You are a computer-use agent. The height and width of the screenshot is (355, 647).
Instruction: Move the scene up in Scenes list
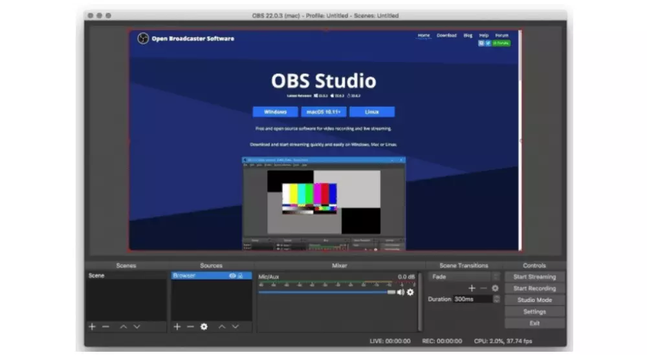[x=124, y=327]
